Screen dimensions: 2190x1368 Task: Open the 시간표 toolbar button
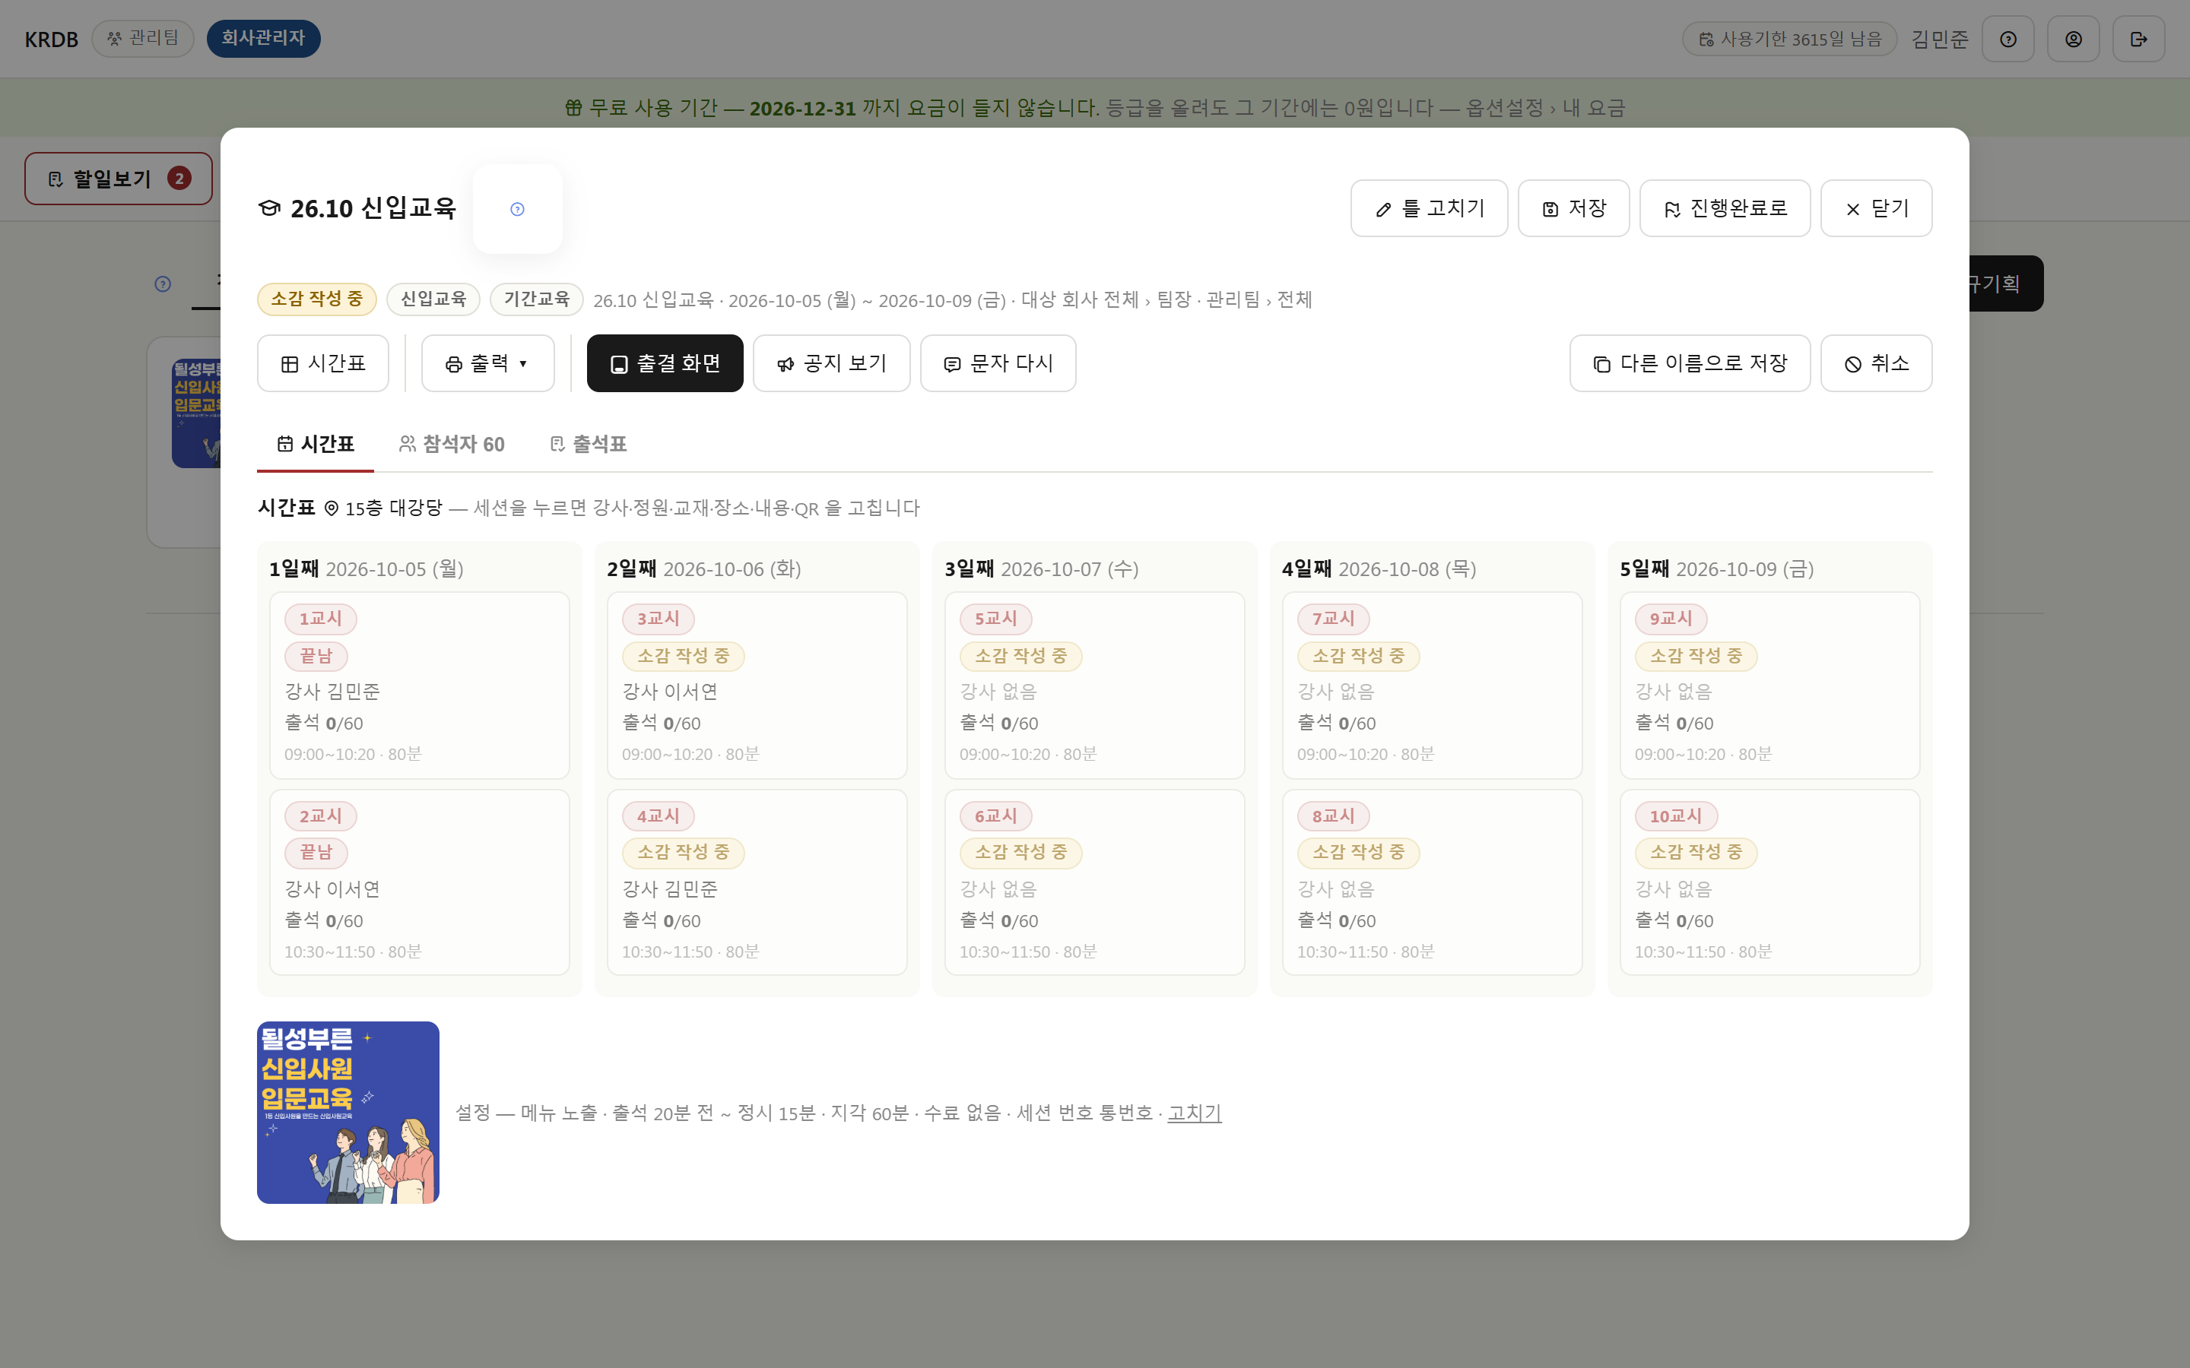[x=323, y=364]
